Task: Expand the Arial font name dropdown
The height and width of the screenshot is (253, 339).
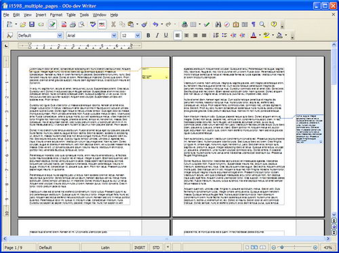Action: point(114,35)
